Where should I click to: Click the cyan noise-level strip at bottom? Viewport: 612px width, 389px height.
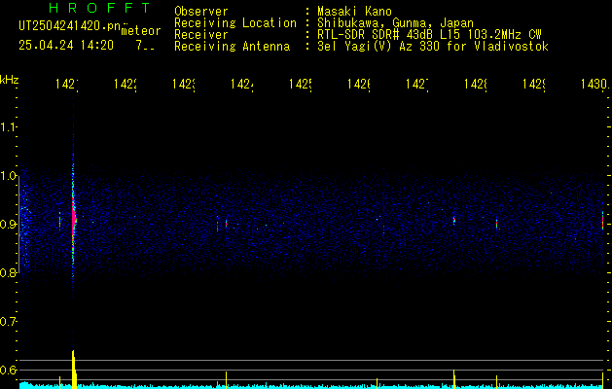[x=312, y=386]
